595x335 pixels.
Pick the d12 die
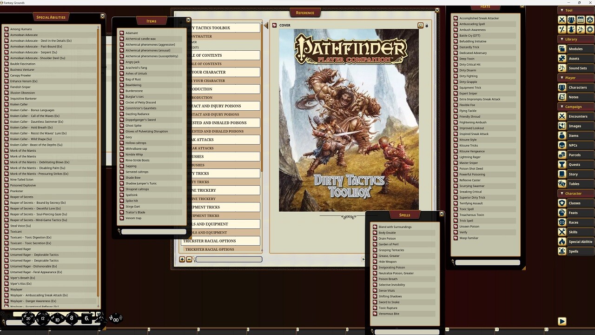43,319
